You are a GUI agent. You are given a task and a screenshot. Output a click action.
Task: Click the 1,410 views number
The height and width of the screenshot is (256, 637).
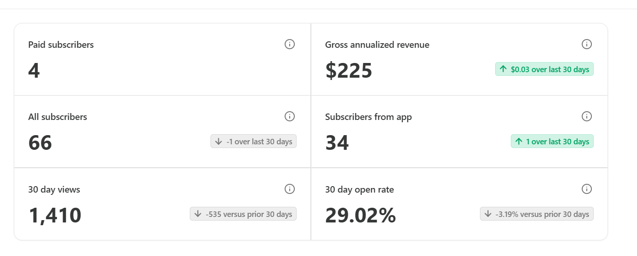point(55,215)
